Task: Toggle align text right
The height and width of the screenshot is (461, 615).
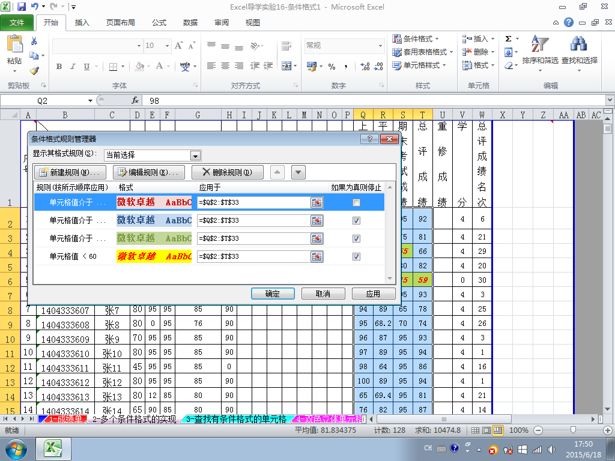Action: pyautogui.click(x=239, y=66)
